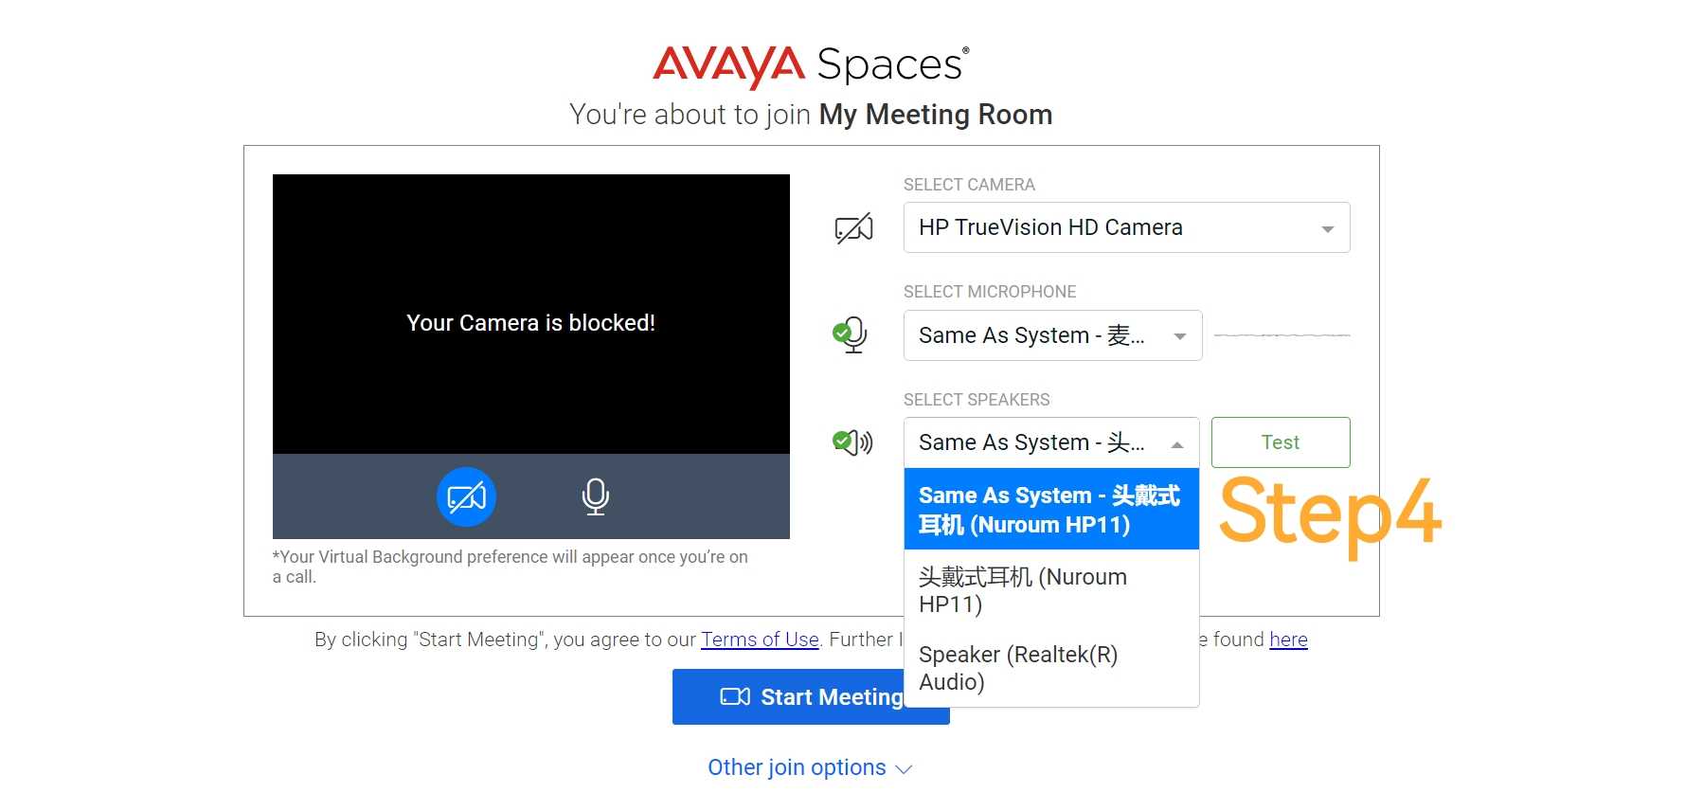Click the crossed-out camera icon beside Select Camera
The width and height of the screenshot is (1685, 793).
pos(853,228)
